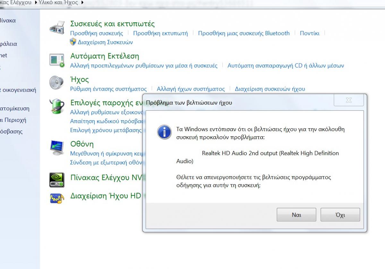Click Προσθήκη μιας συσκευής Bluetooth
This screenshot has height=269, width=385.
(x=244, y=33)
